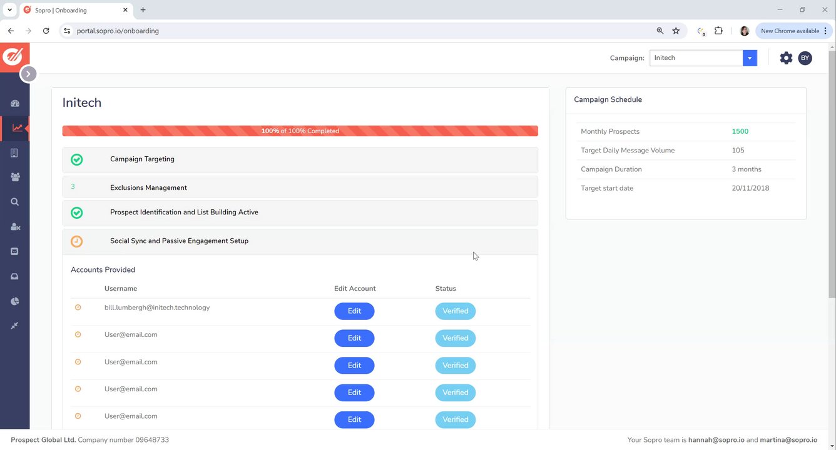Select the Sopro | Onboarding browser tab
The width and height of the screenshot is (836, 450).
coord(75,10)
